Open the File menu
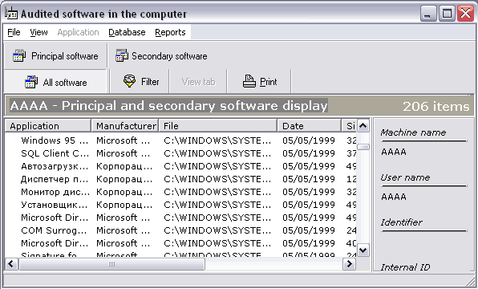Viewport: 478px width, 289px height. [14, 32]
